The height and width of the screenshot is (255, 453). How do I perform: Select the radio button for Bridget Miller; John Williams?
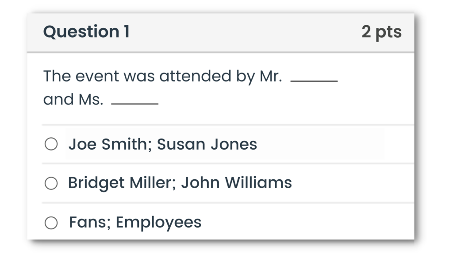coord(51,182)
